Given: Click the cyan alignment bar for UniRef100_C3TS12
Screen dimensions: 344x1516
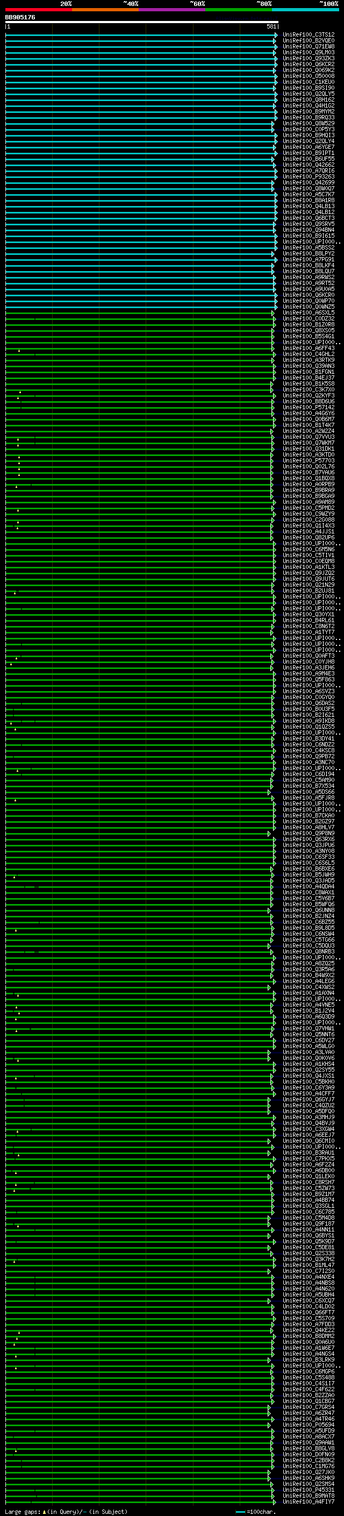Looking at the screenshot, I should coord(141,35).
